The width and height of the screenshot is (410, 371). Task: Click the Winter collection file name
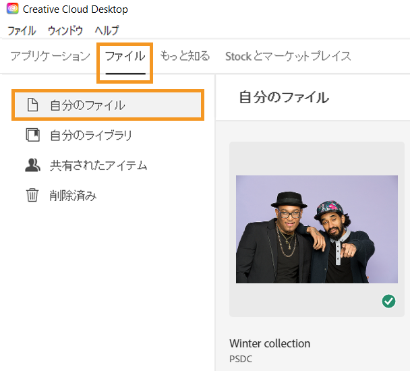click(270, 343)
